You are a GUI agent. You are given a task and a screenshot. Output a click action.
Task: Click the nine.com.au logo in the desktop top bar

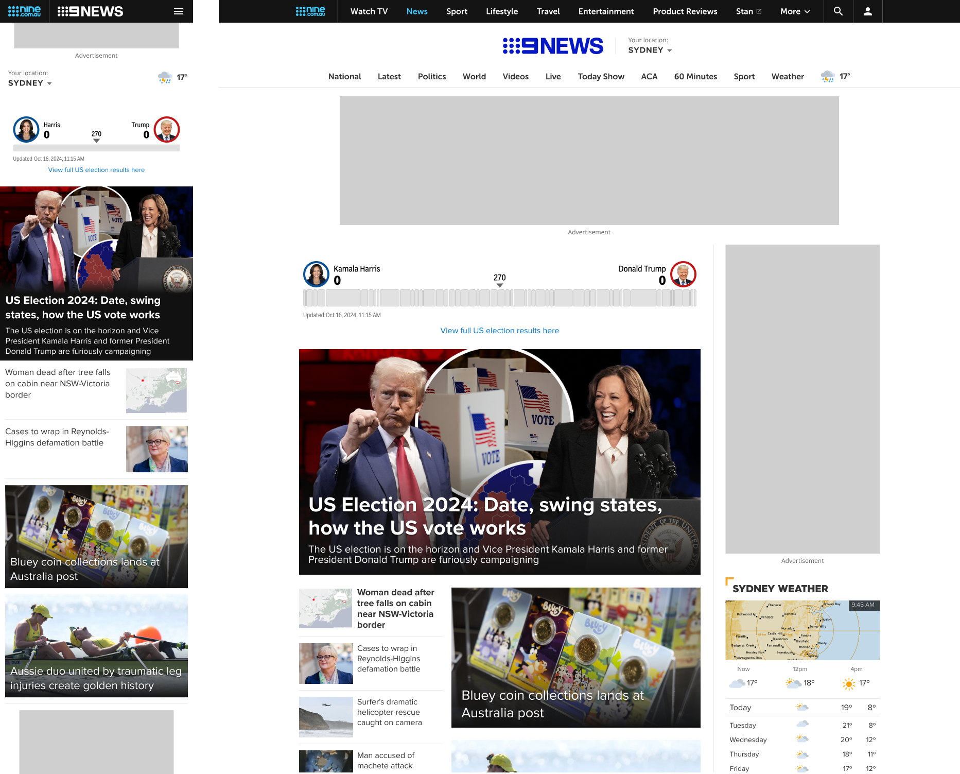click(310, 11)
